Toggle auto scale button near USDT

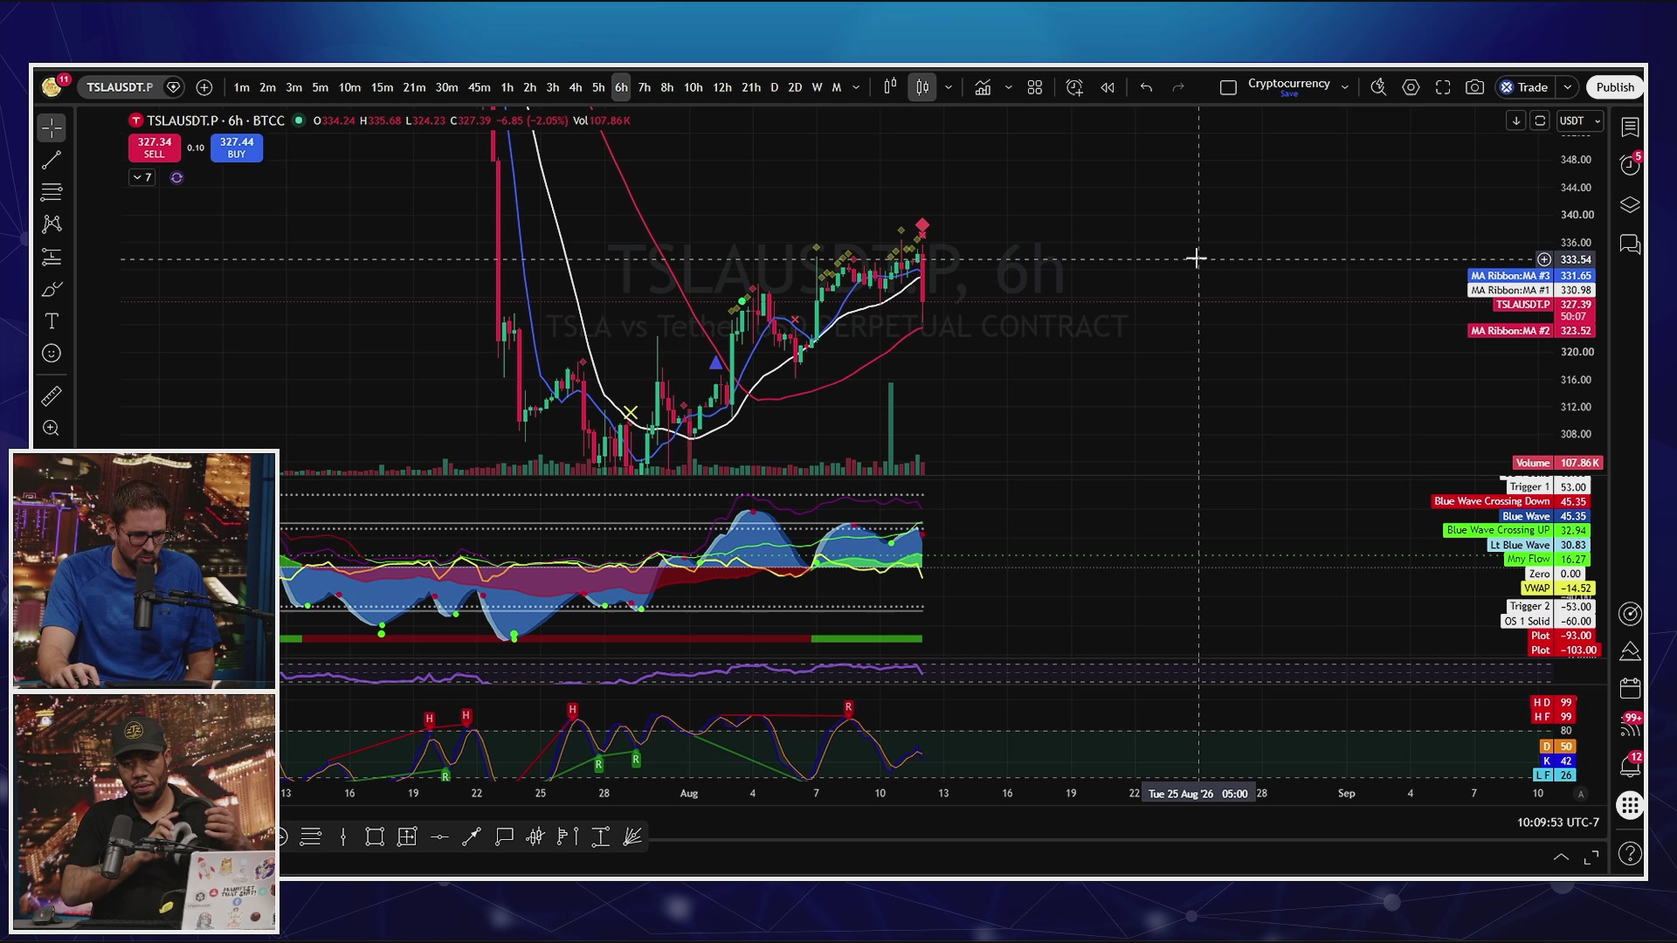tap(1540, 121)
